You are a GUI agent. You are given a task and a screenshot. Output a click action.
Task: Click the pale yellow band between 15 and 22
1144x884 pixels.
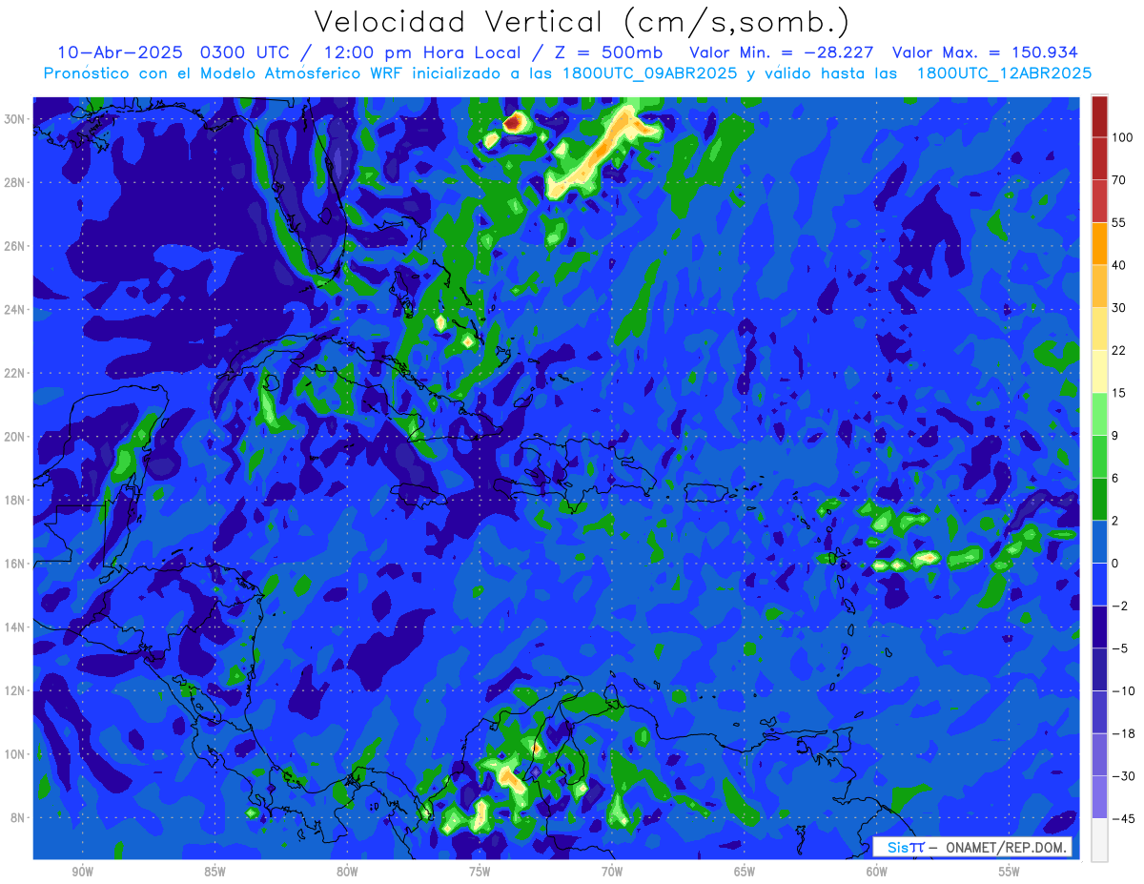1099,371
